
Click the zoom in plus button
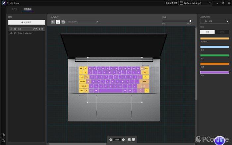(111, 140)
